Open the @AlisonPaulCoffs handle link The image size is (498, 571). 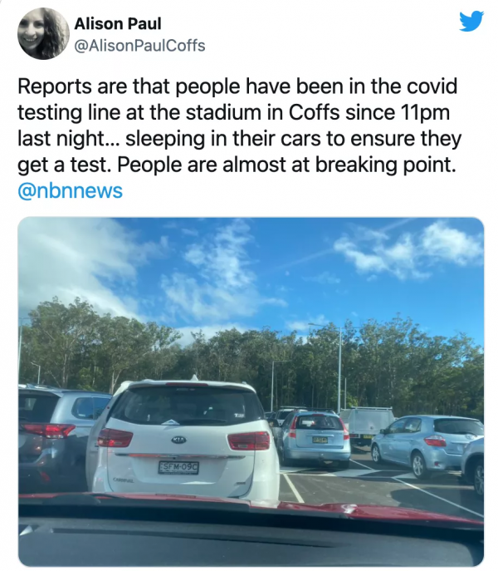[139, 46]
